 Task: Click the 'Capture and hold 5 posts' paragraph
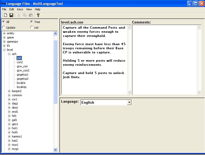pos(93,75)
